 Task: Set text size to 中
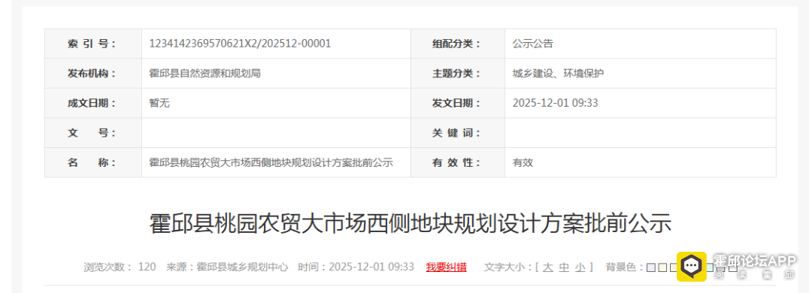(564, 267)
